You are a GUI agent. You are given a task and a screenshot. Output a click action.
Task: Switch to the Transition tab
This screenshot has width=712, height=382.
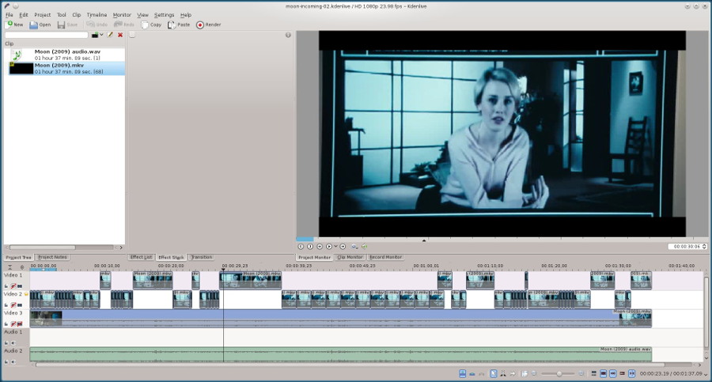click(x=201, y=257)
